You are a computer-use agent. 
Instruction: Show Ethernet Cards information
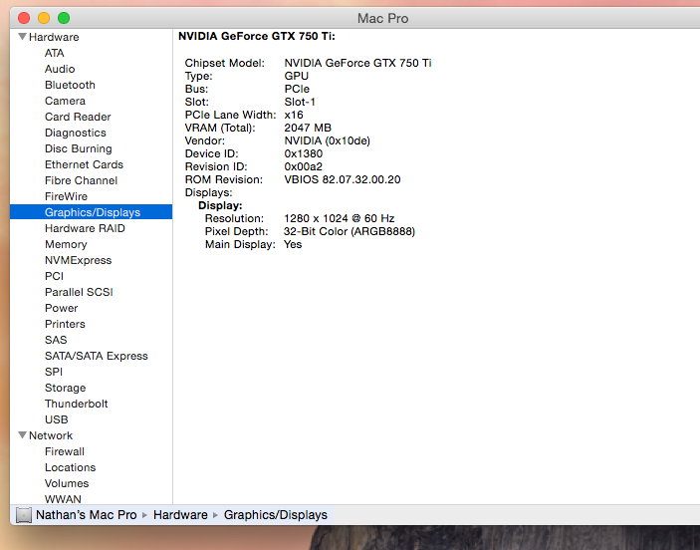pos(84,164)
